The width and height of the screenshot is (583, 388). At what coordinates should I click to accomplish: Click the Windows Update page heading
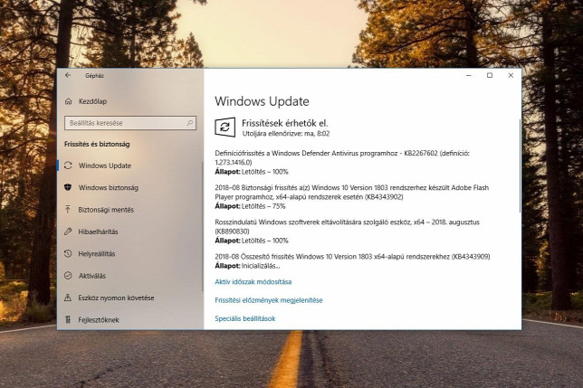coord(262,101)
